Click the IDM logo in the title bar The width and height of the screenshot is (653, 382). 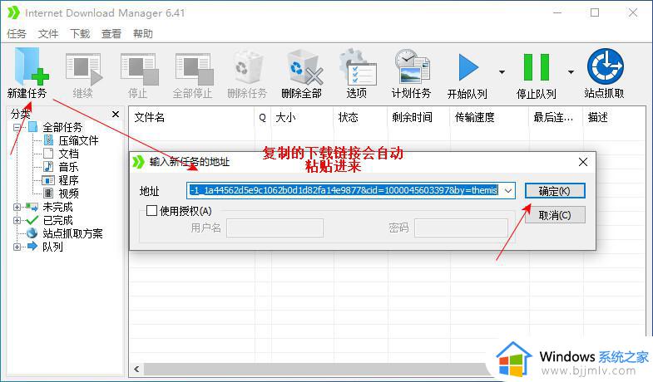pyautogui.click(x=13, y=12)
